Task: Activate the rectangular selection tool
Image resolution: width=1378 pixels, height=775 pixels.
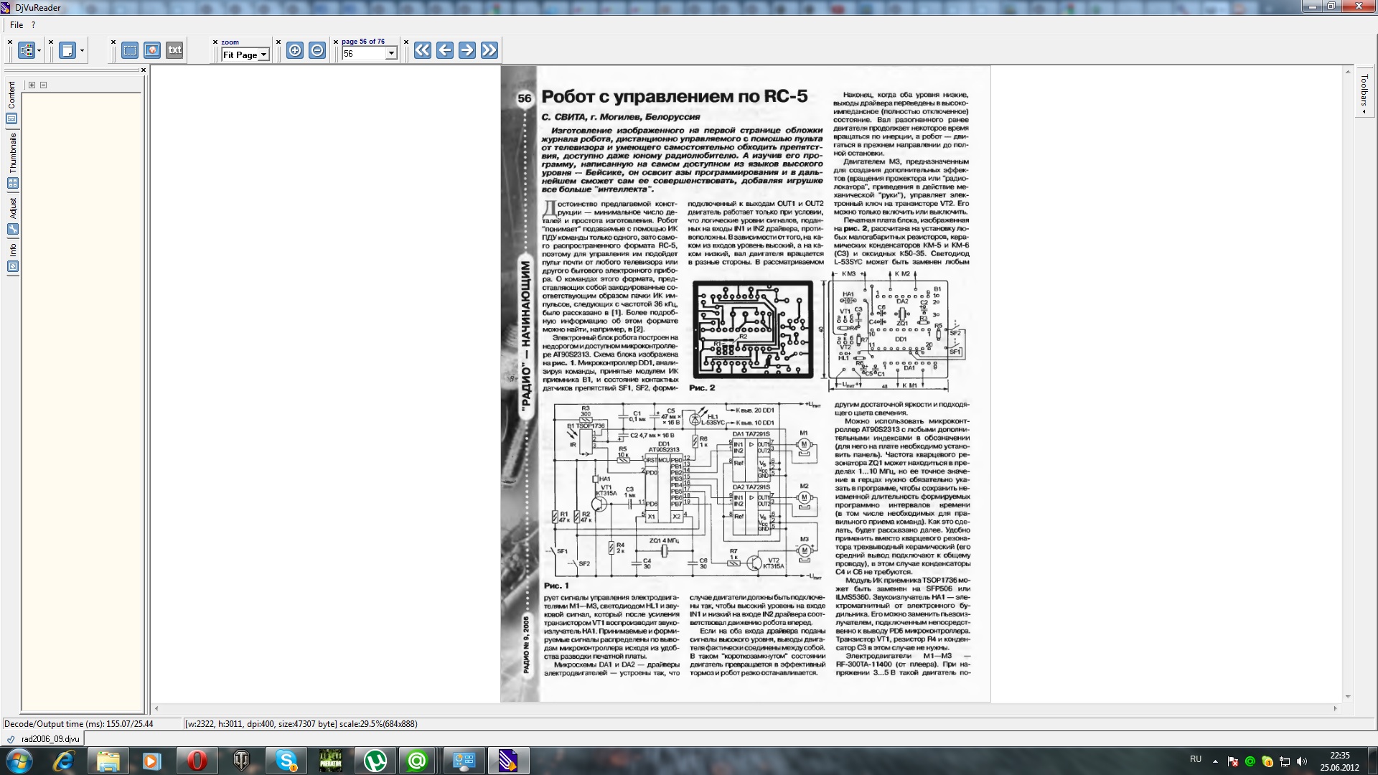Action: pos(129,50)
